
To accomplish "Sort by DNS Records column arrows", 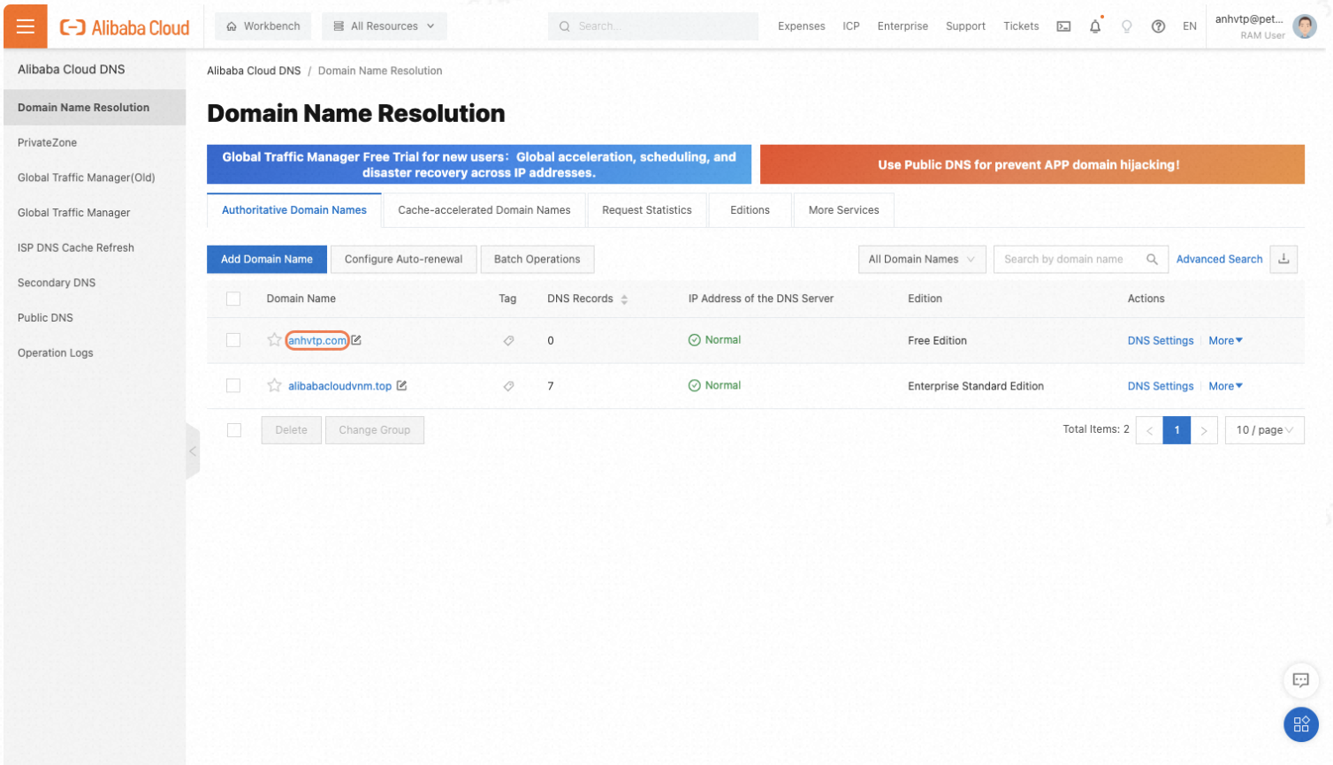I will pyautogui.click(x=624, y=299).
